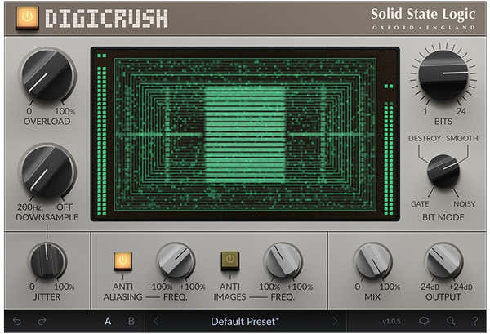Click the undo arrow icon
The image size is (490, 334).
tap(17, 321)
